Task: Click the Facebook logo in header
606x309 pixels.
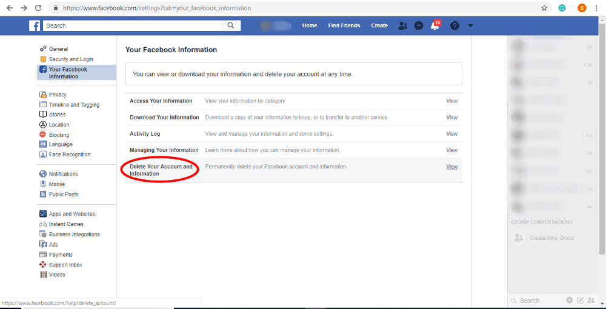Action: pos(35,25)
